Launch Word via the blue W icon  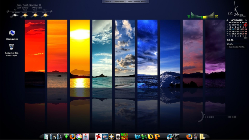137,137
